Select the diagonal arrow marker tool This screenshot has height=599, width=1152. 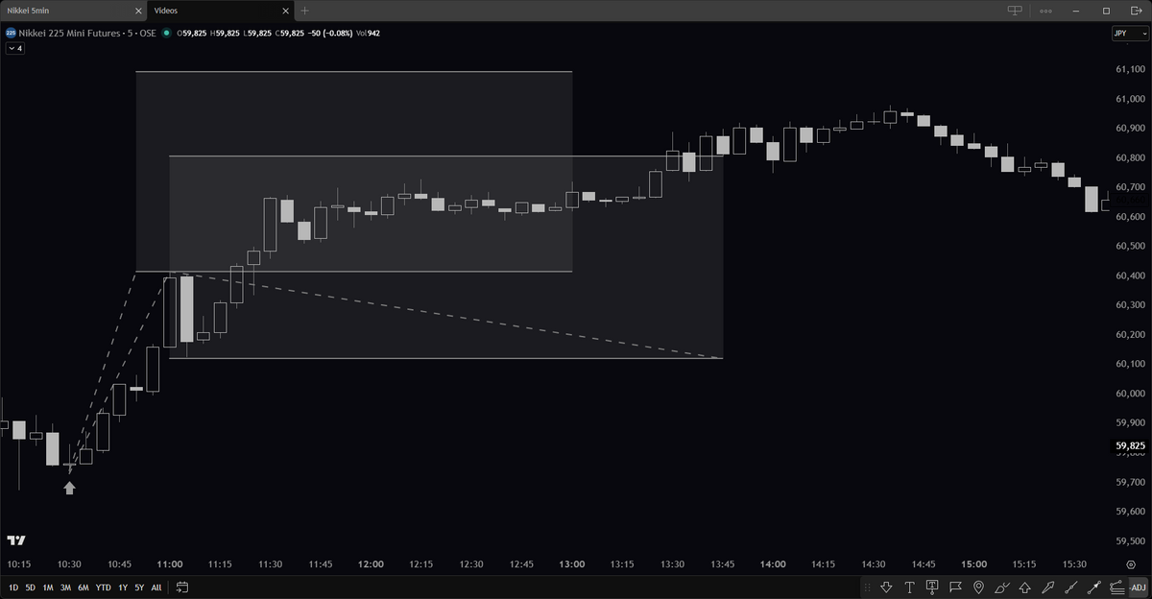coord(1048,587)
